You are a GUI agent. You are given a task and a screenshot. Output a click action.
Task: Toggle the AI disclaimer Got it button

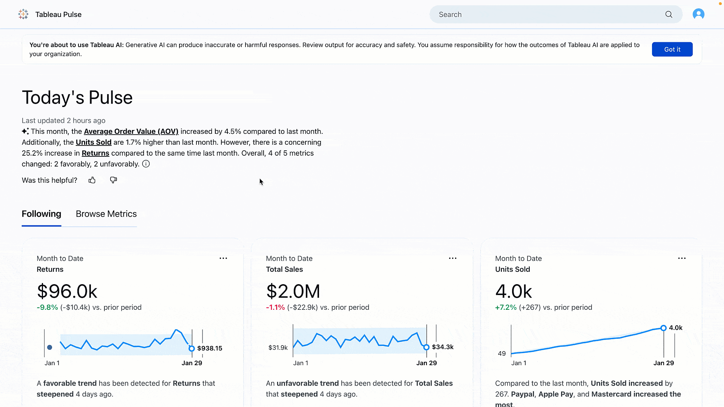pos(672,49)
